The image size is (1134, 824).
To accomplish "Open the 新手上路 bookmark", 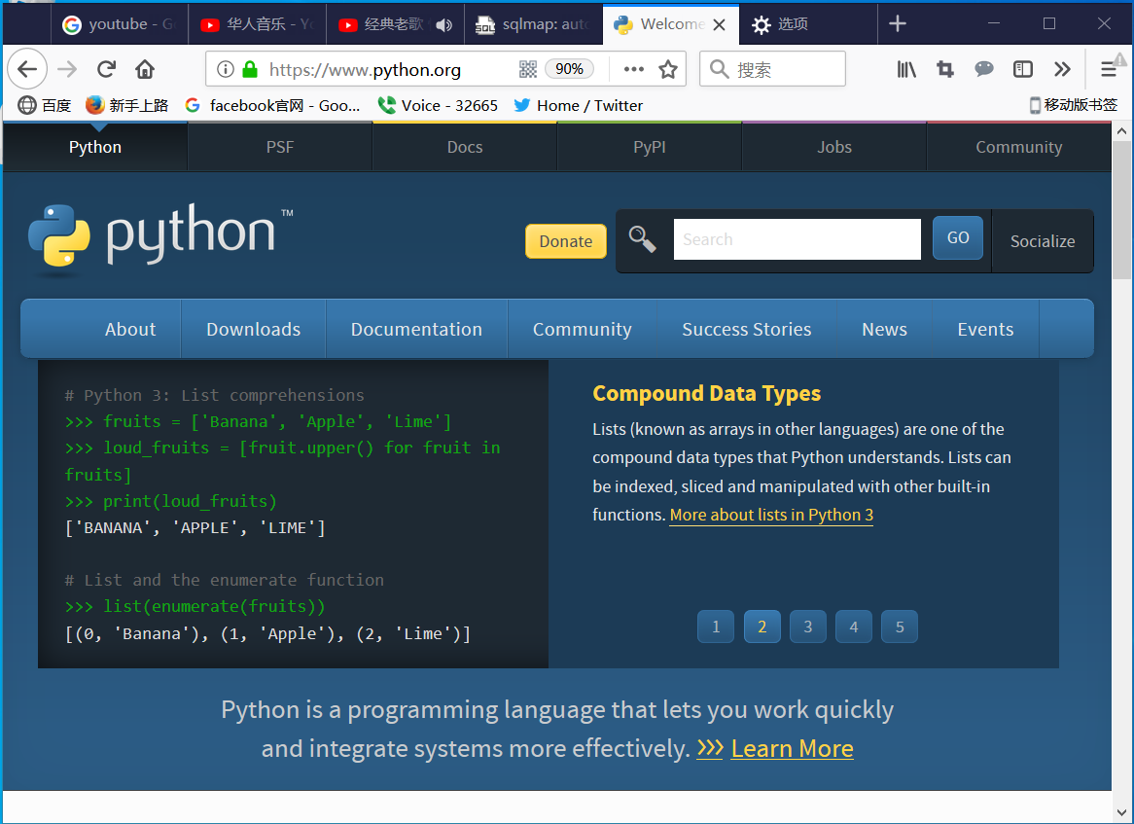I will click(126, 106).
